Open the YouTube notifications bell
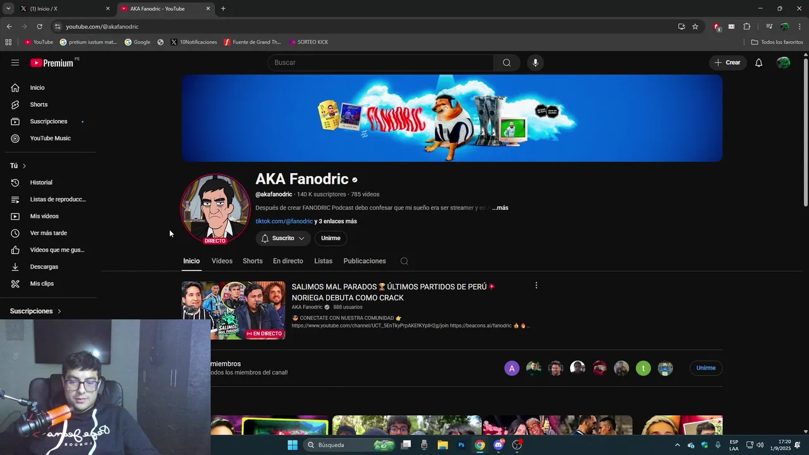This screenshot has width=809, height=455. (759, 63)
